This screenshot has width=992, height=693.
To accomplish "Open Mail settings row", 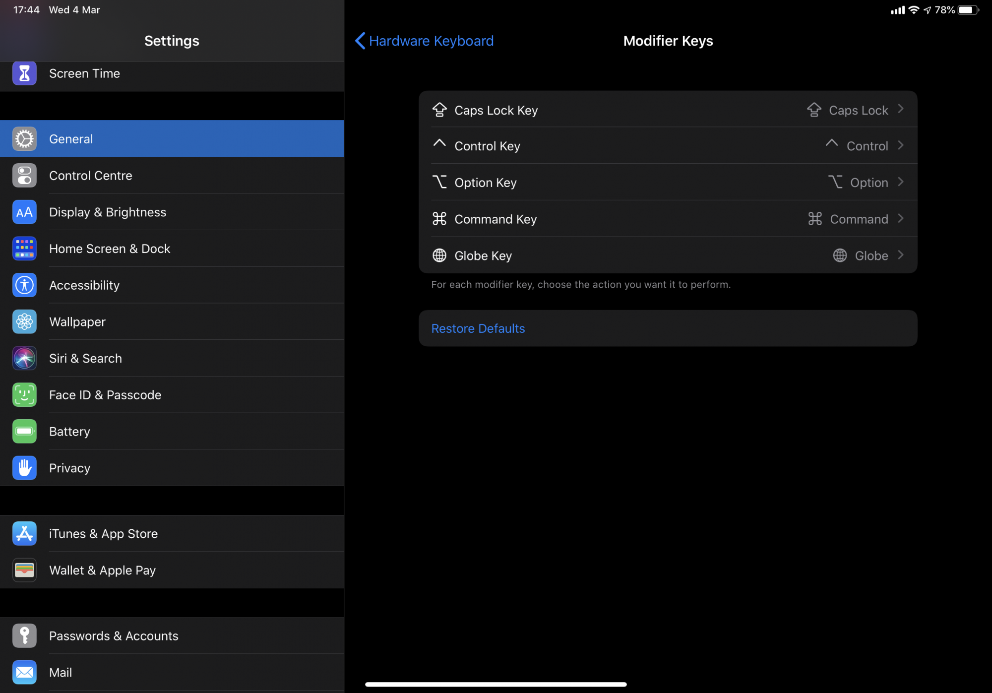I will pos(172,672).
